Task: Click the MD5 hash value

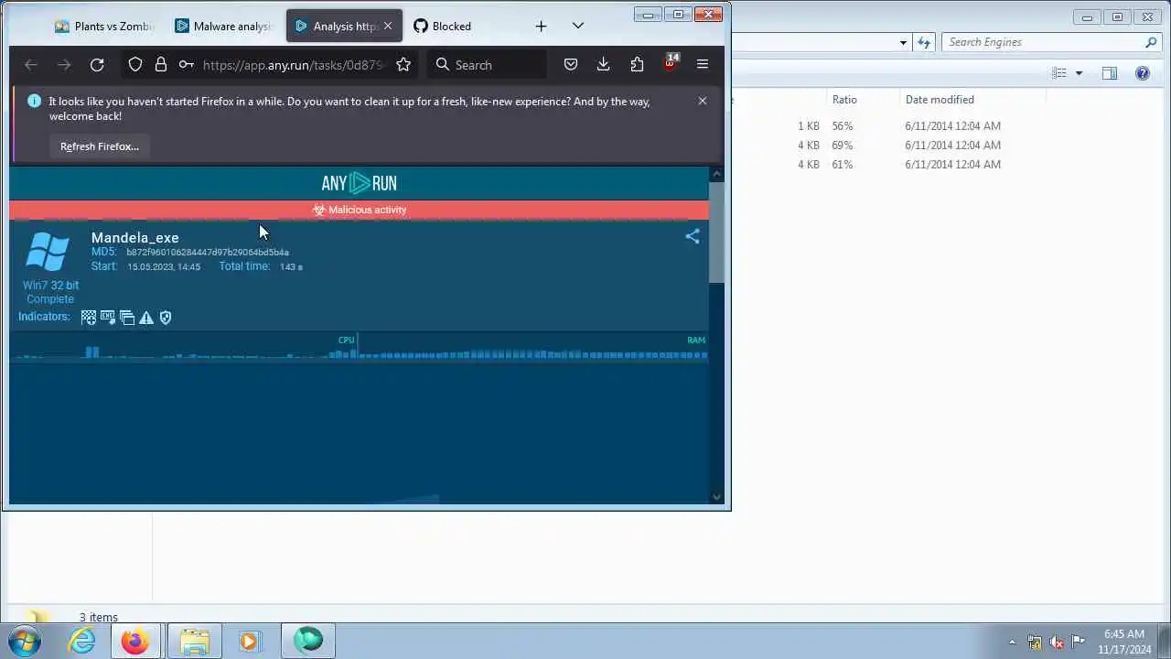Action: [x=208, y=252]
